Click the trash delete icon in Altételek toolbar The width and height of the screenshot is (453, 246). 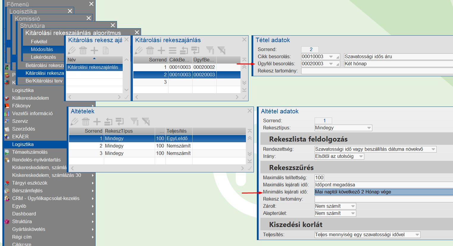coord(86,122)
